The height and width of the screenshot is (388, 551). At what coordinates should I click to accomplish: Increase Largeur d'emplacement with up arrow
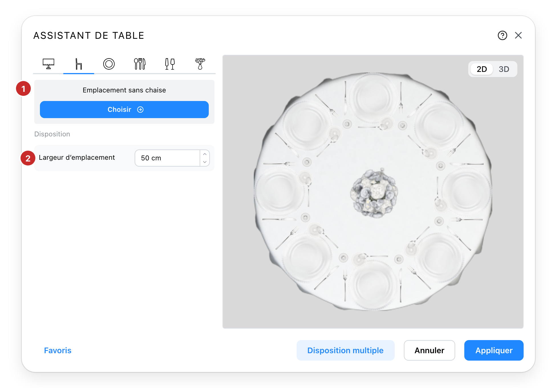click(205, 154)
